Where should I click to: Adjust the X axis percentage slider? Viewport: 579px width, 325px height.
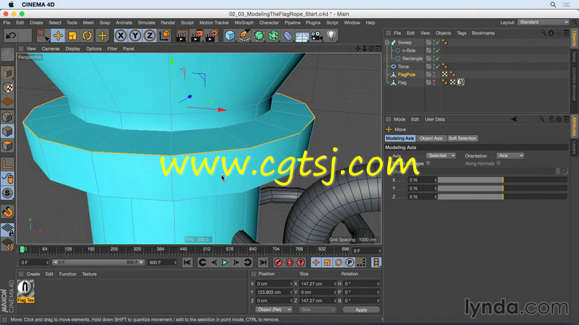click(x=502, y=180)
